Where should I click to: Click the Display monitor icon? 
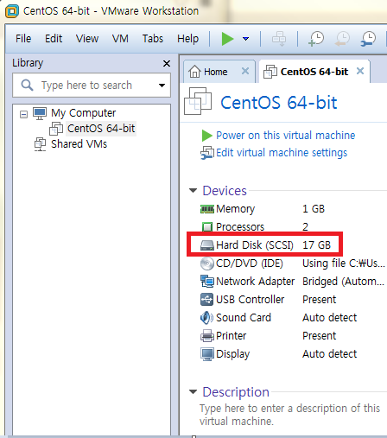coord(207,354)
